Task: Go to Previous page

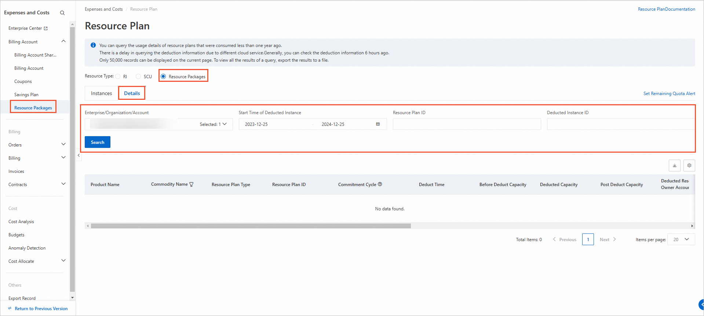Action: coord(565,239)
